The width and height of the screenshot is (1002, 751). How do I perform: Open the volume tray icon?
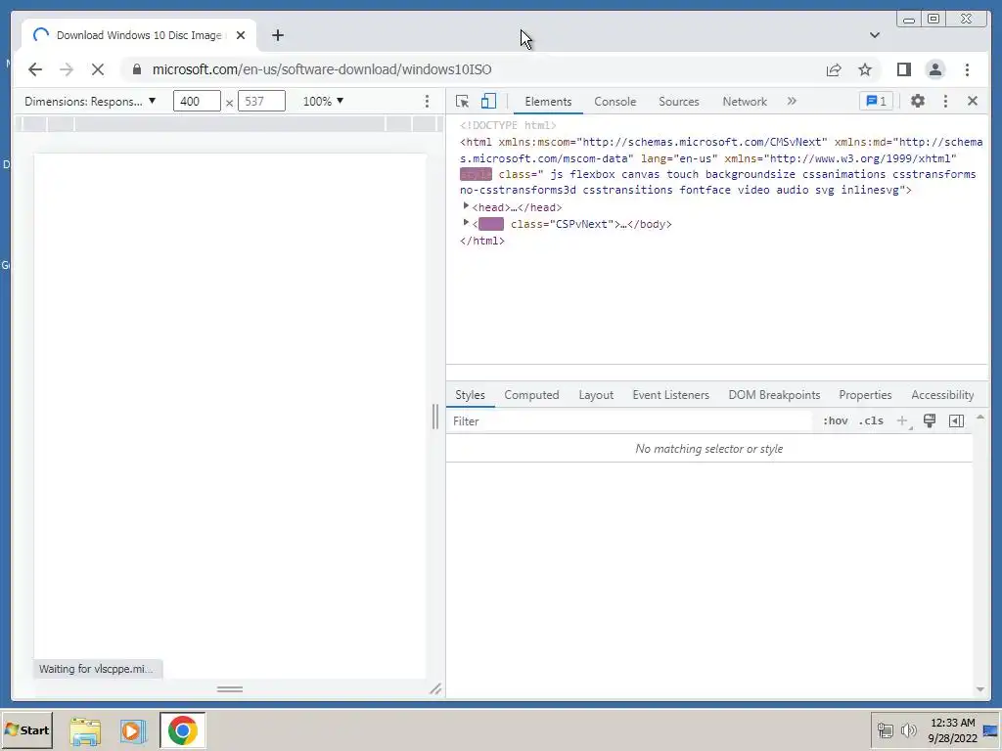(x=908, y=729)
